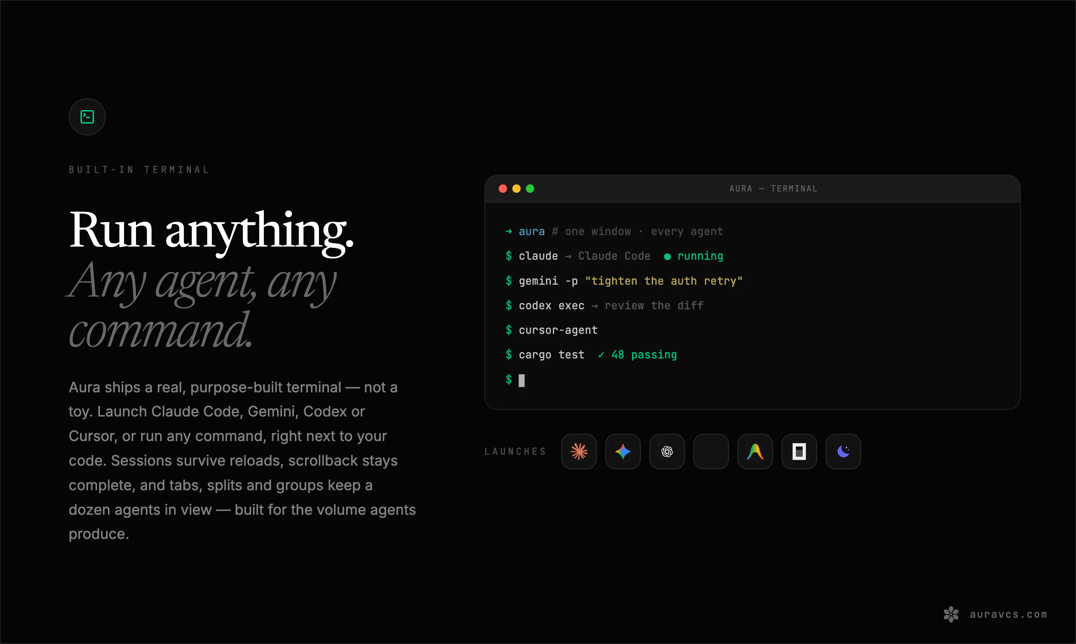This screenshot has width=1076, height=644.
Task: Launch the OpenAI Codex knot icon
Action: 667,451
